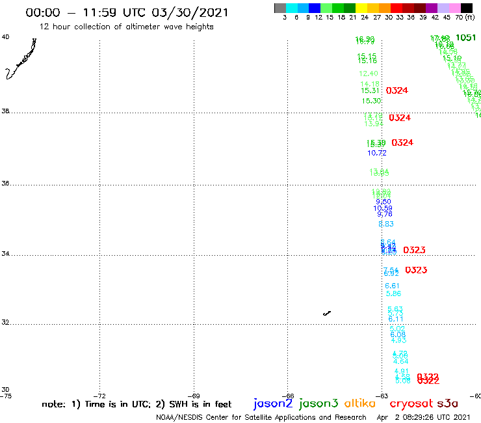Click the dark red 's3a' satellite label

click(x=448, y=403)
